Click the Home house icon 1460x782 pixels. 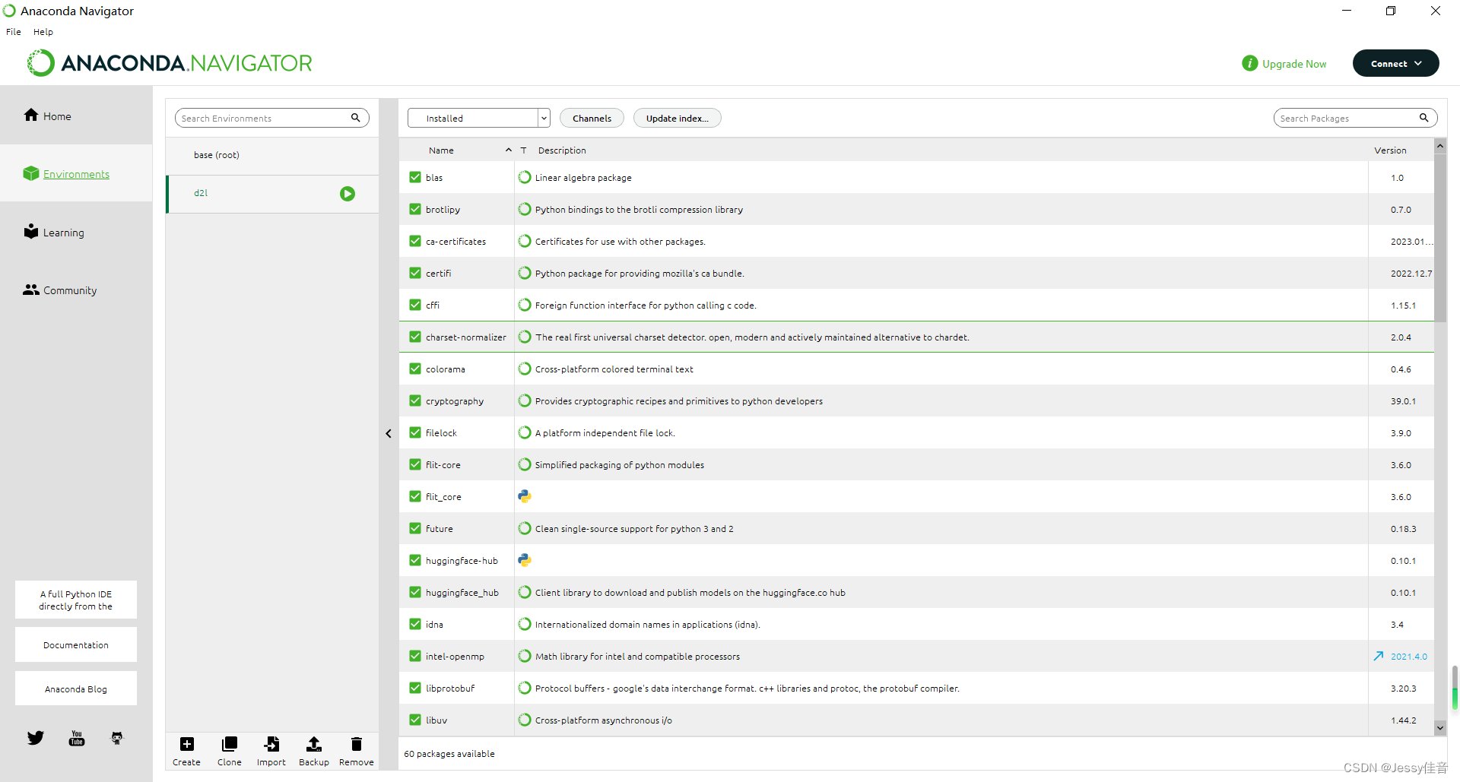pos(31,115)
